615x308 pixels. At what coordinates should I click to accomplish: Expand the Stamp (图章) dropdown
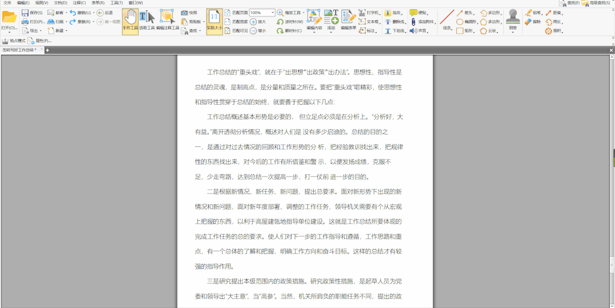[x=512, y=31]
